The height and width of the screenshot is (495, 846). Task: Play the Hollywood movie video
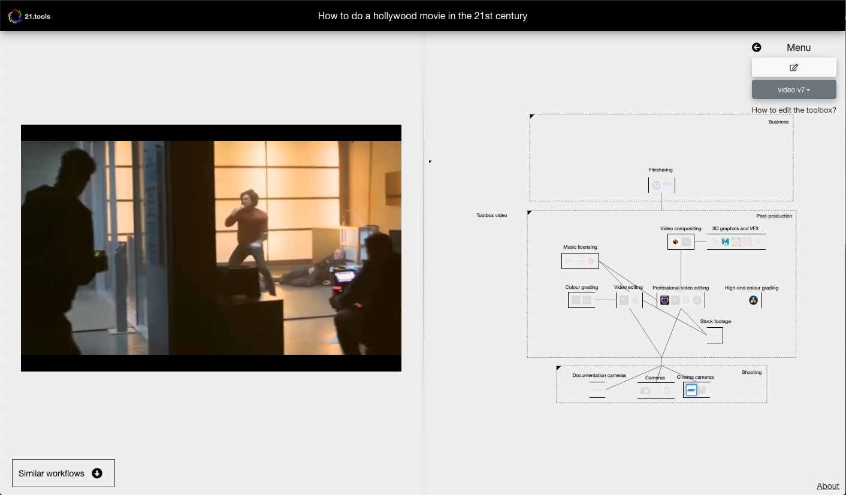click(211, 248)
